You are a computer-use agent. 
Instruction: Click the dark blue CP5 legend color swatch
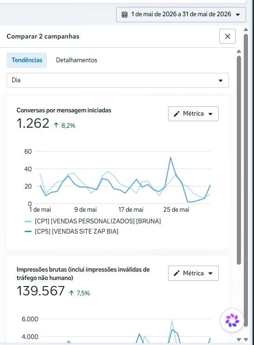coord(28,231)
